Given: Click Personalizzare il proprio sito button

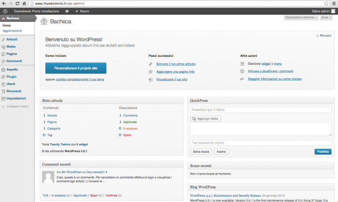Looking at the screenshot, I should click(x=76, y=68).
